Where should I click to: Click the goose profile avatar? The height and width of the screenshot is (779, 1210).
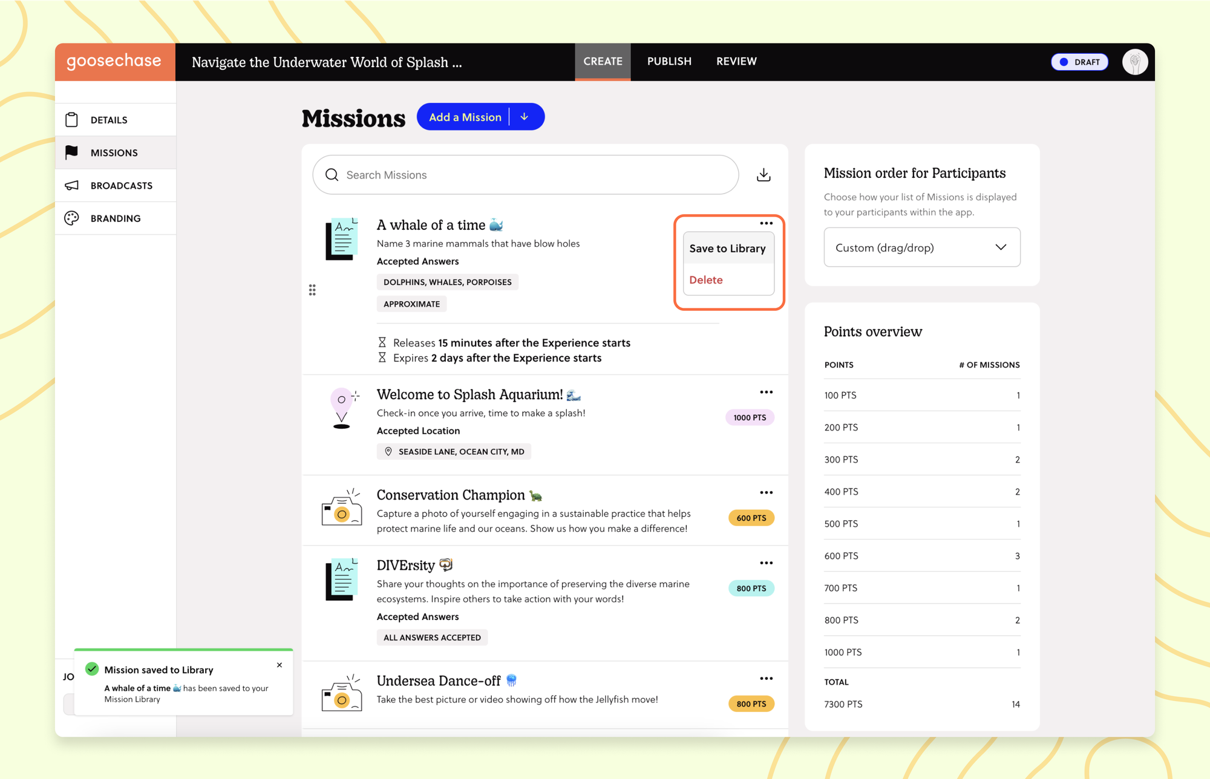[x=1135, y=61]
